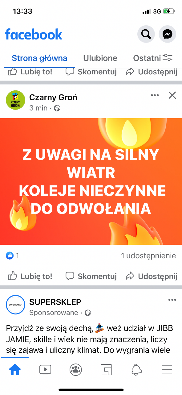Viewport: 182px width, 395px height.
Task: Select the Strona główna tab
Action: point(39,58)
